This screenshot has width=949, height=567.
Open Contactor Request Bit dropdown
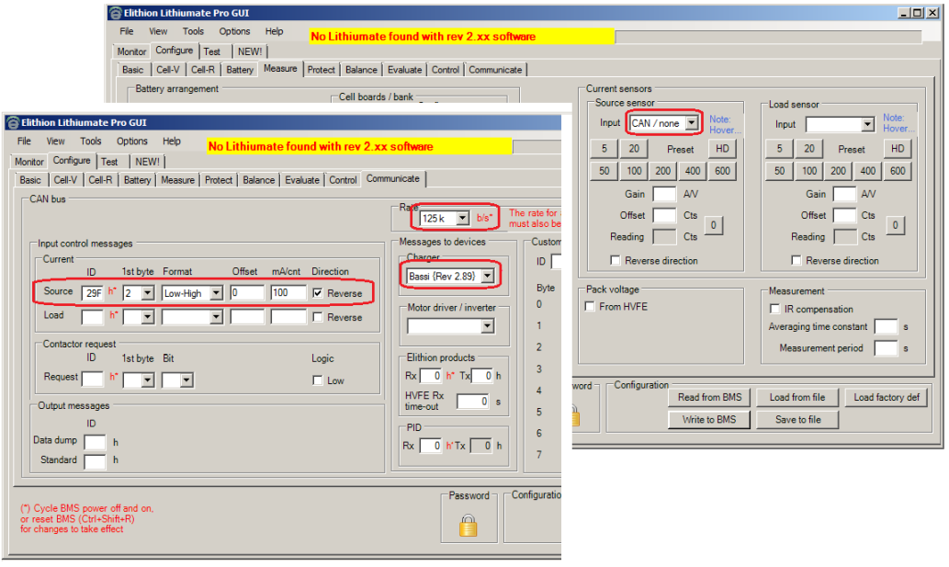point(187,380)
